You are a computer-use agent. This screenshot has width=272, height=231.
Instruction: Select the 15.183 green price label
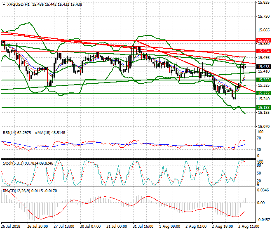264,108
